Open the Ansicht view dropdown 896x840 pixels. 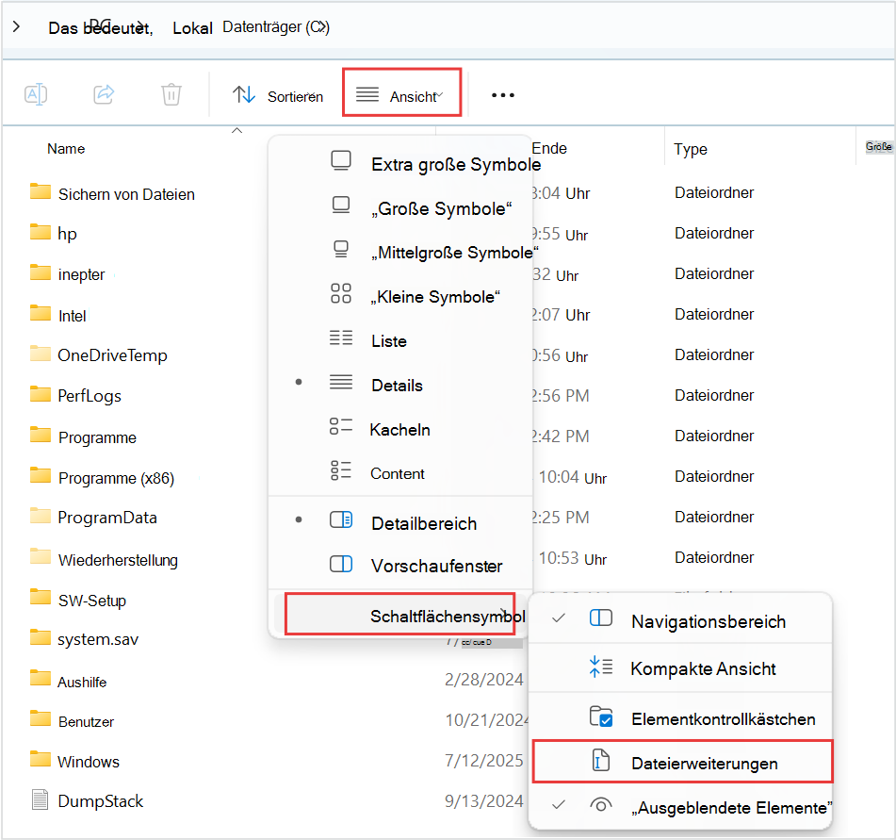point(401,92)
